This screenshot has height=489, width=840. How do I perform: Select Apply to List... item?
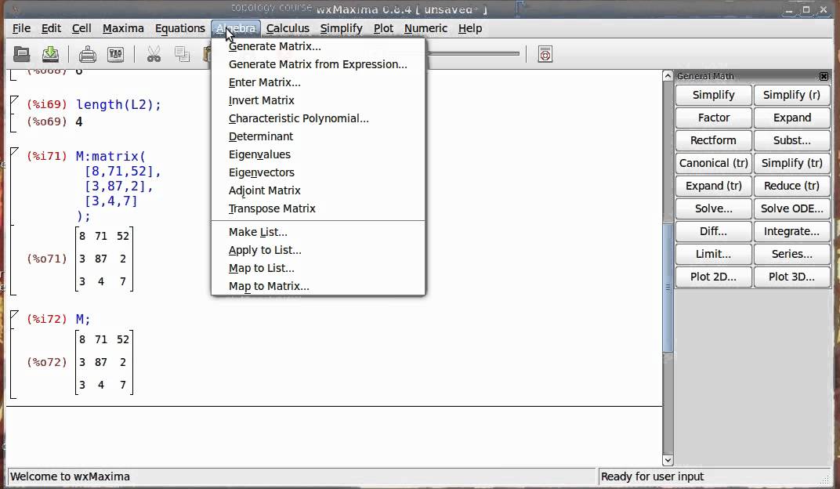point(318,250)
